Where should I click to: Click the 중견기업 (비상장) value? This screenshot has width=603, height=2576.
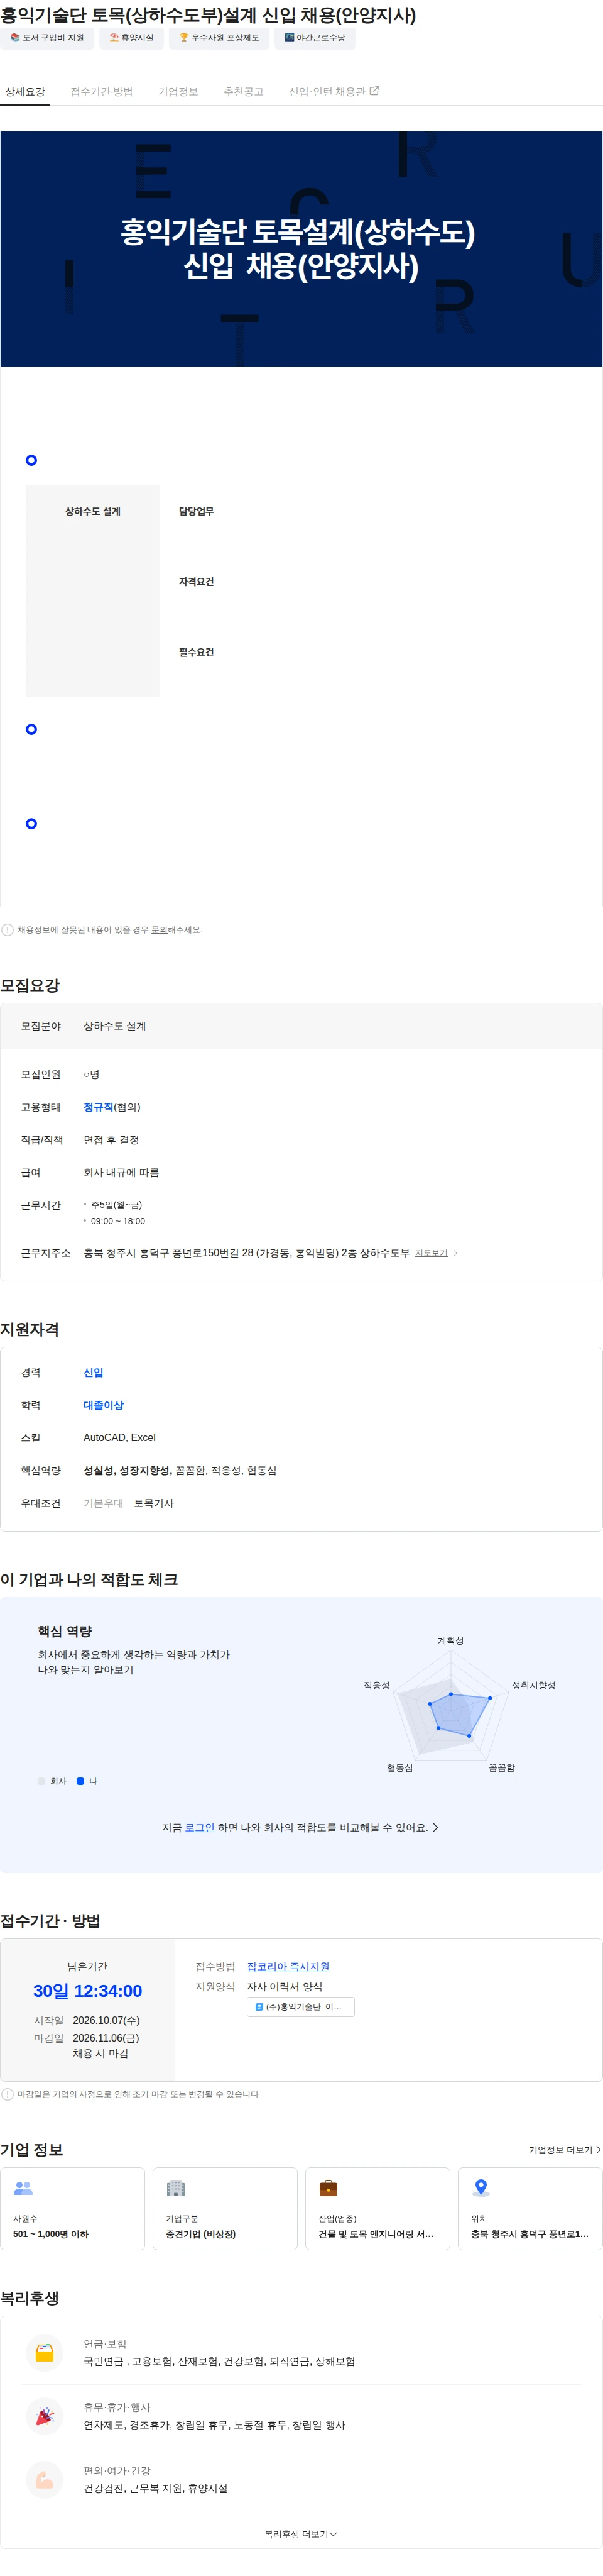pos(200,2234)
